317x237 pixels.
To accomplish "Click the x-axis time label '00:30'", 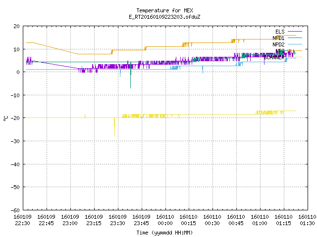I will click(212, 224).
